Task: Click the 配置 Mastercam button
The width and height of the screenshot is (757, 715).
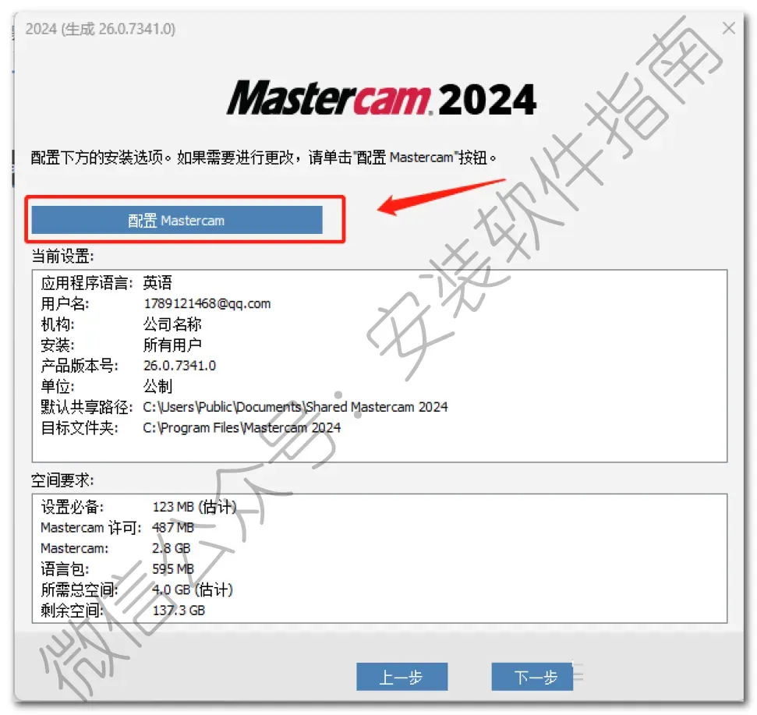Action: pyautogui.click(x=177, y=220)
